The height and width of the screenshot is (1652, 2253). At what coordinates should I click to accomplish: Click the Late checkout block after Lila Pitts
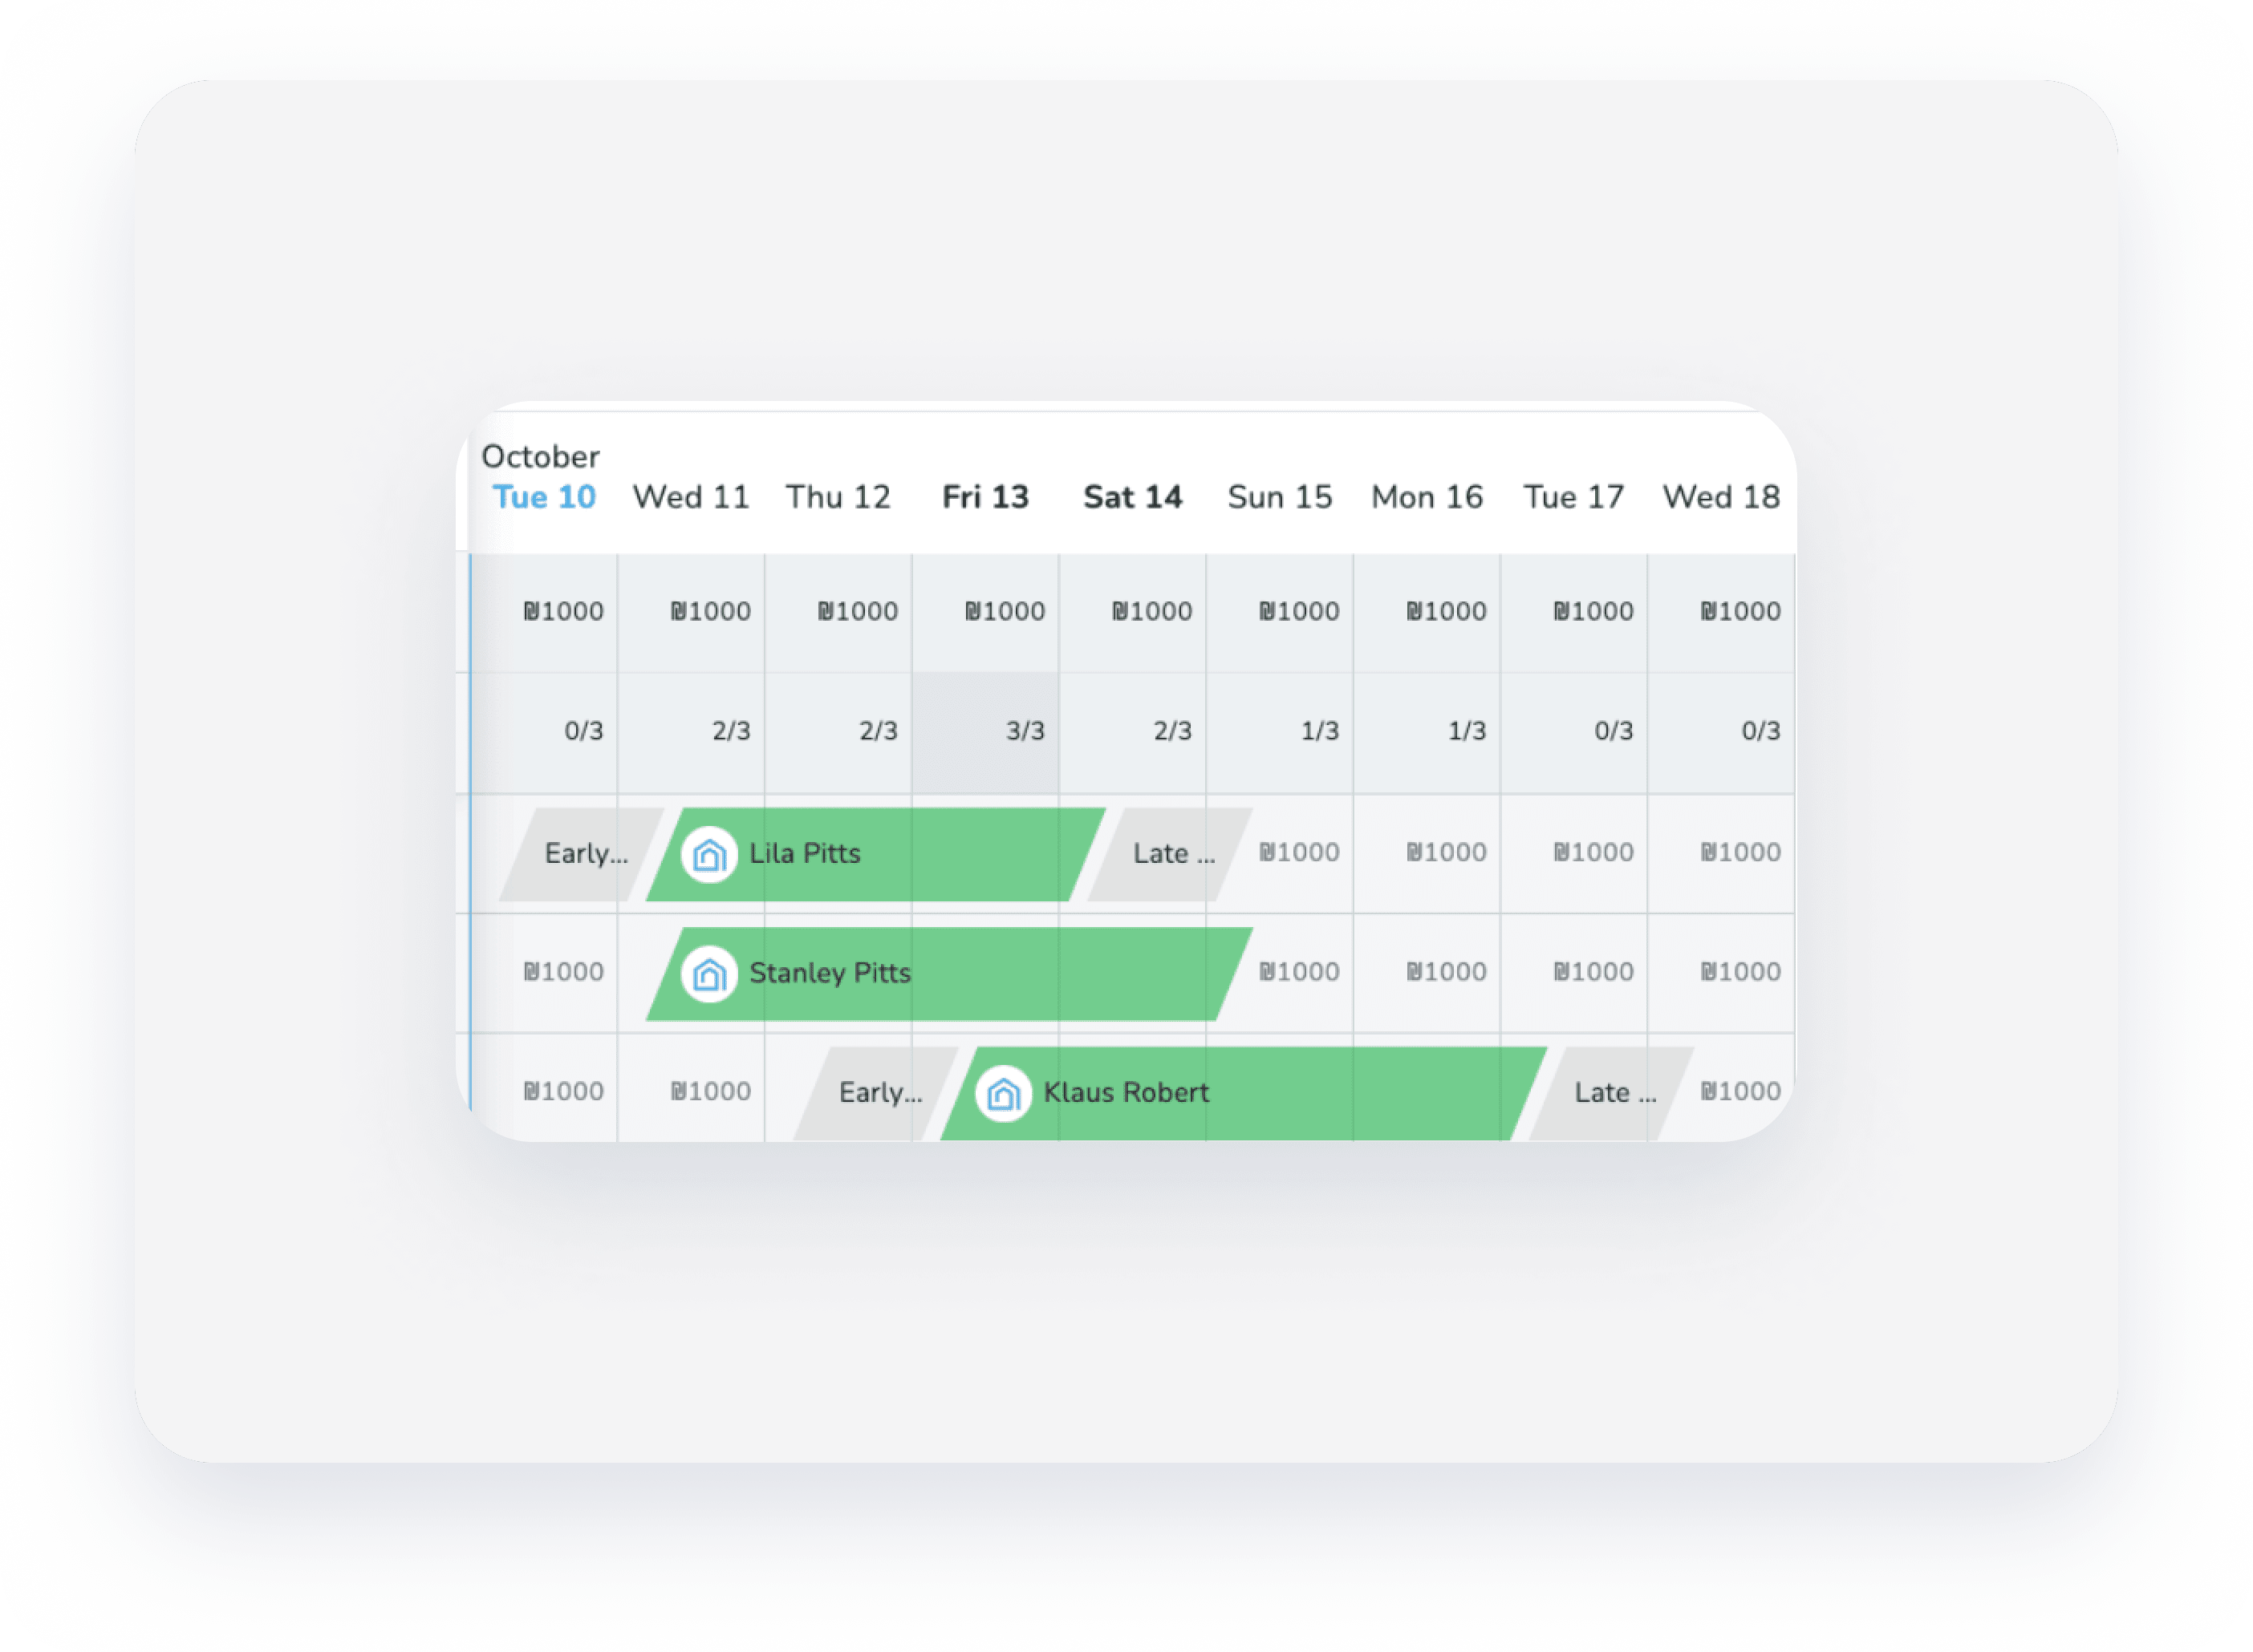point(1171,854)
